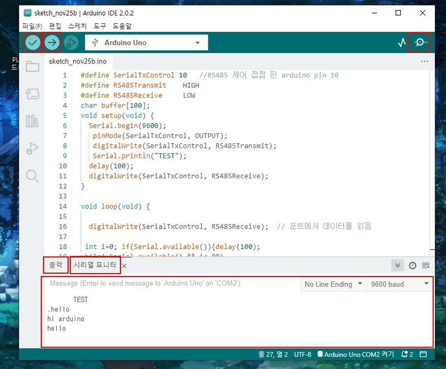Click void loop(void) on line 14

tap(115, 206)
